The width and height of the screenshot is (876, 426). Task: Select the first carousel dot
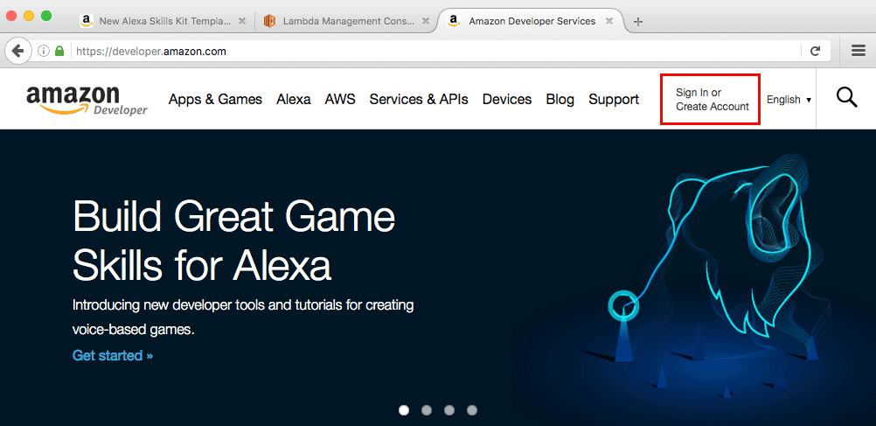coord(404,409)
